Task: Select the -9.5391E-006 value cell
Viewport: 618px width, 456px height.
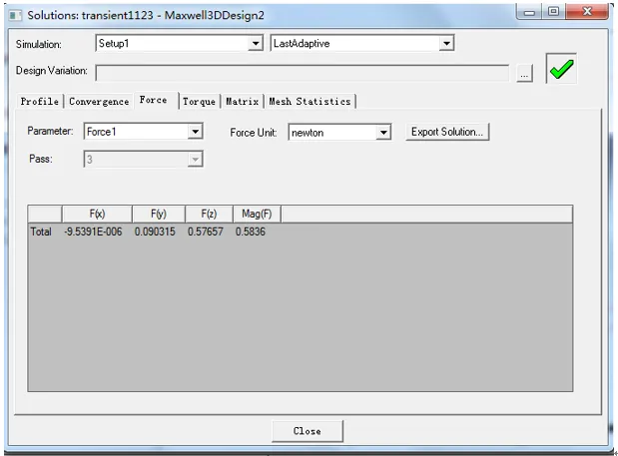Action: tap(94, 231)
